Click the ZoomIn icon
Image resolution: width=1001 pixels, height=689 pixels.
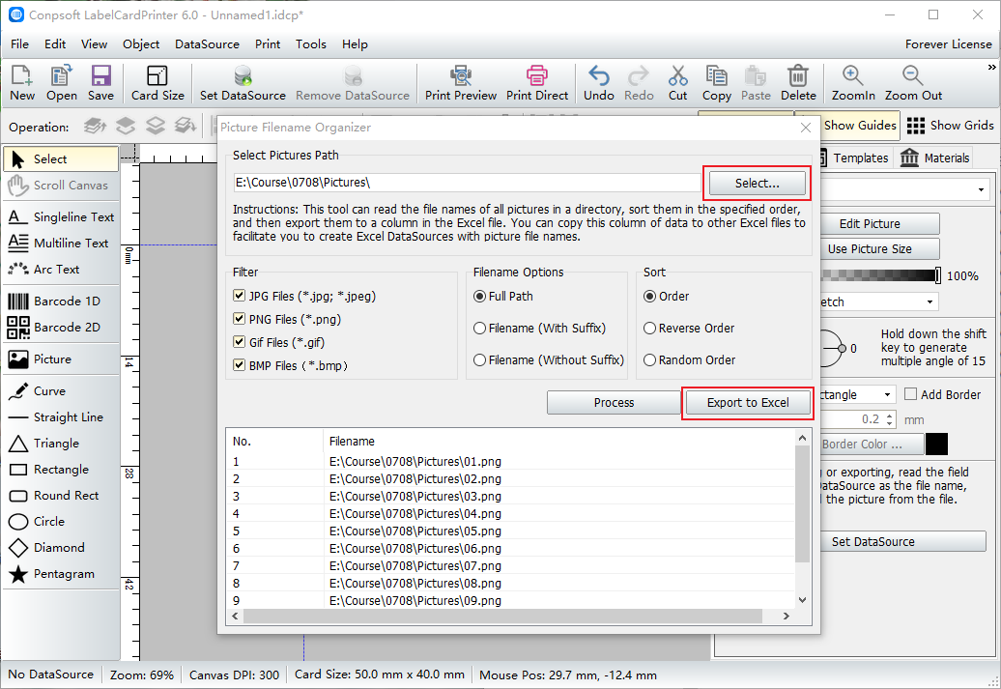point(853,83)
